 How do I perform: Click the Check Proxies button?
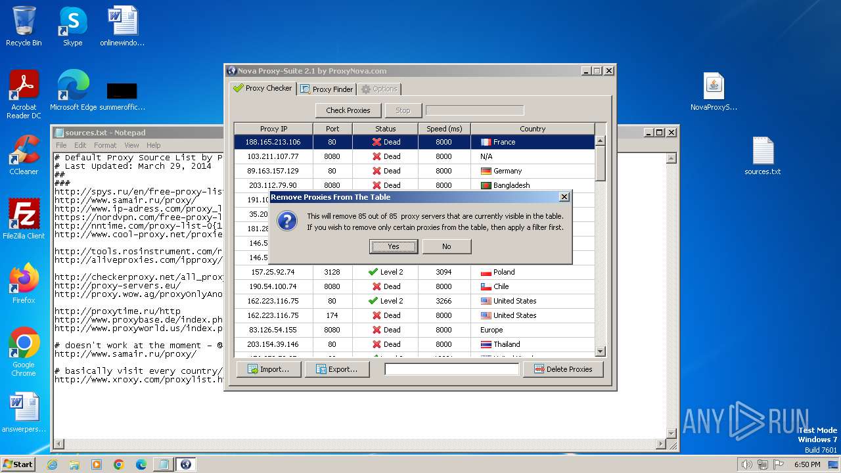(348, 110)
